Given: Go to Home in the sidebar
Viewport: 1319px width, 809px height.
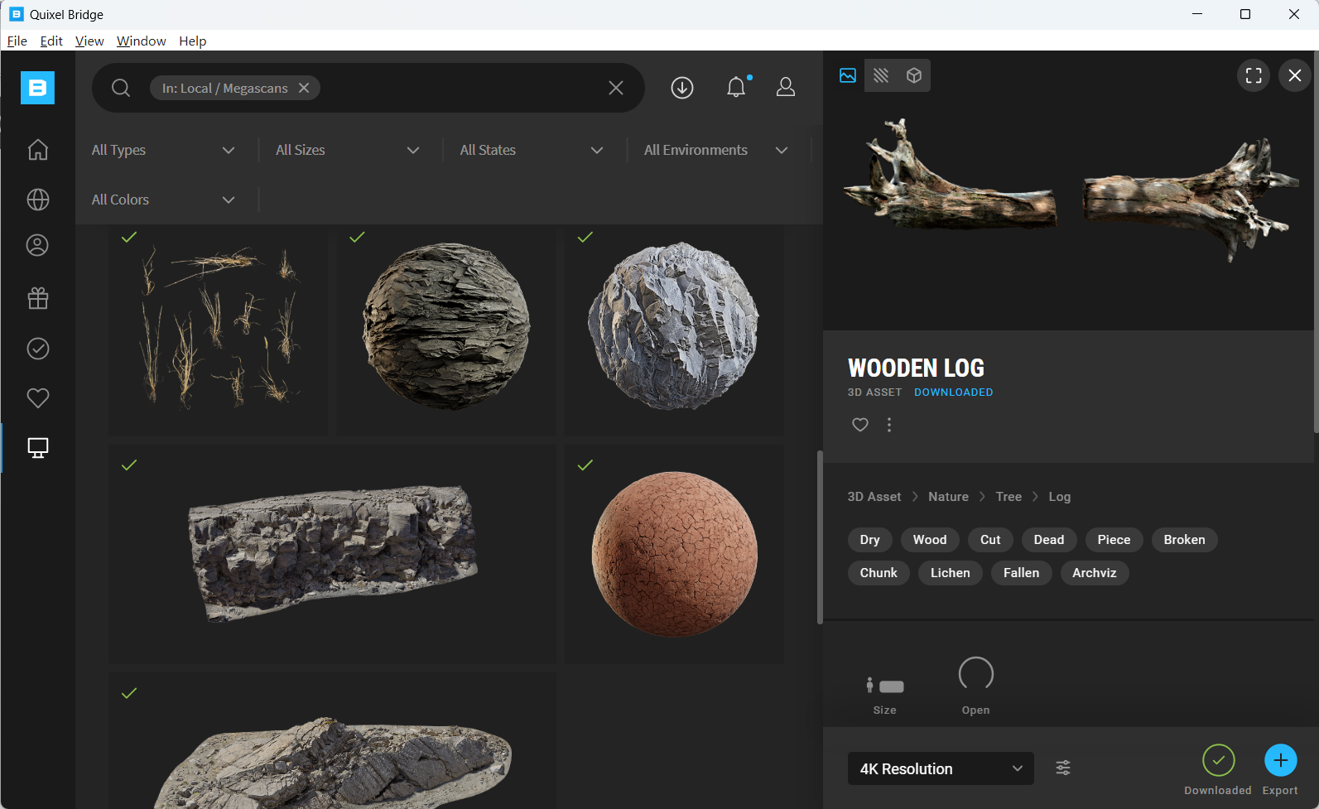Looking at the screenshot, I should point(38,150).
